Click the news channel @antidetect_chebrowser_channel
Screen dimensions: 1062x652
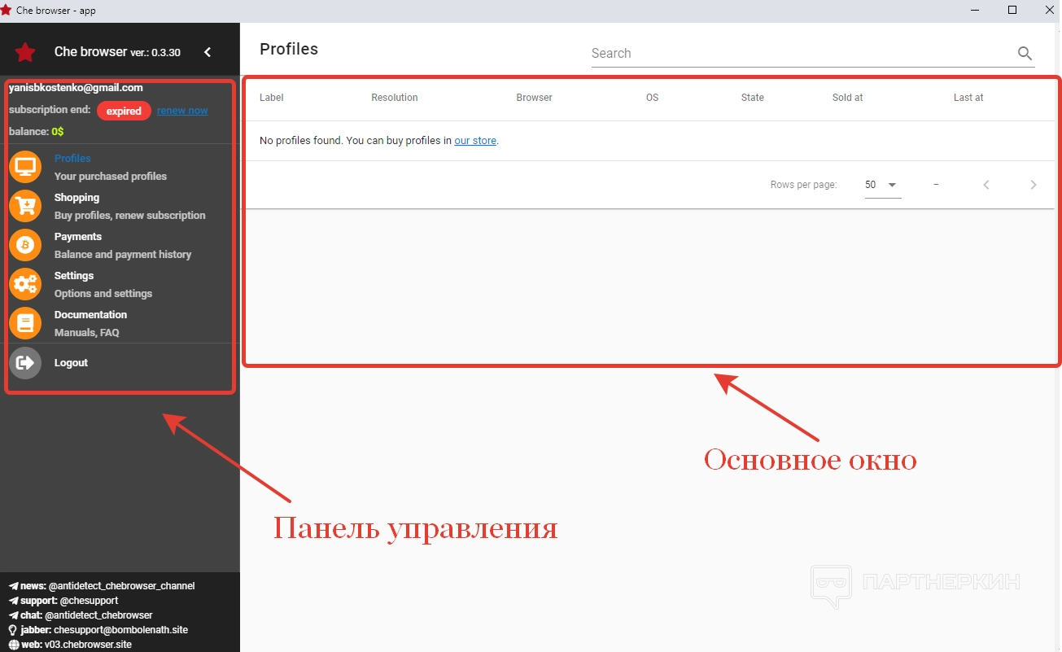pyautogui.click(x=122, y=586)
